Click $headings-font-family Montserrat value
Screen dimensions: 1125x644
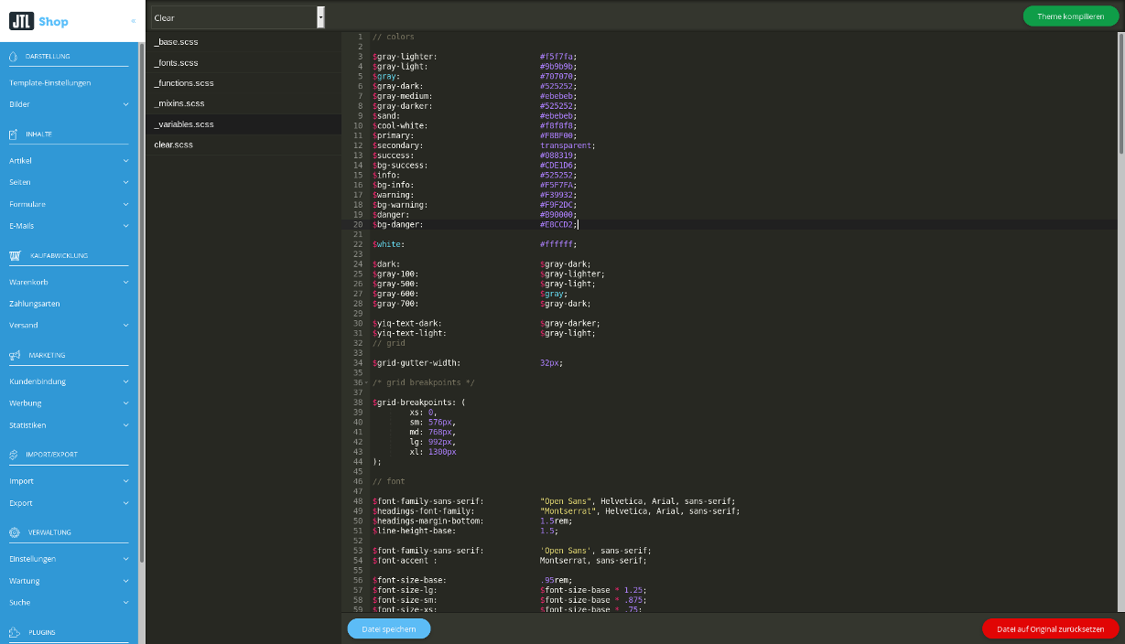pyautogui.click(x=568, y=510)
